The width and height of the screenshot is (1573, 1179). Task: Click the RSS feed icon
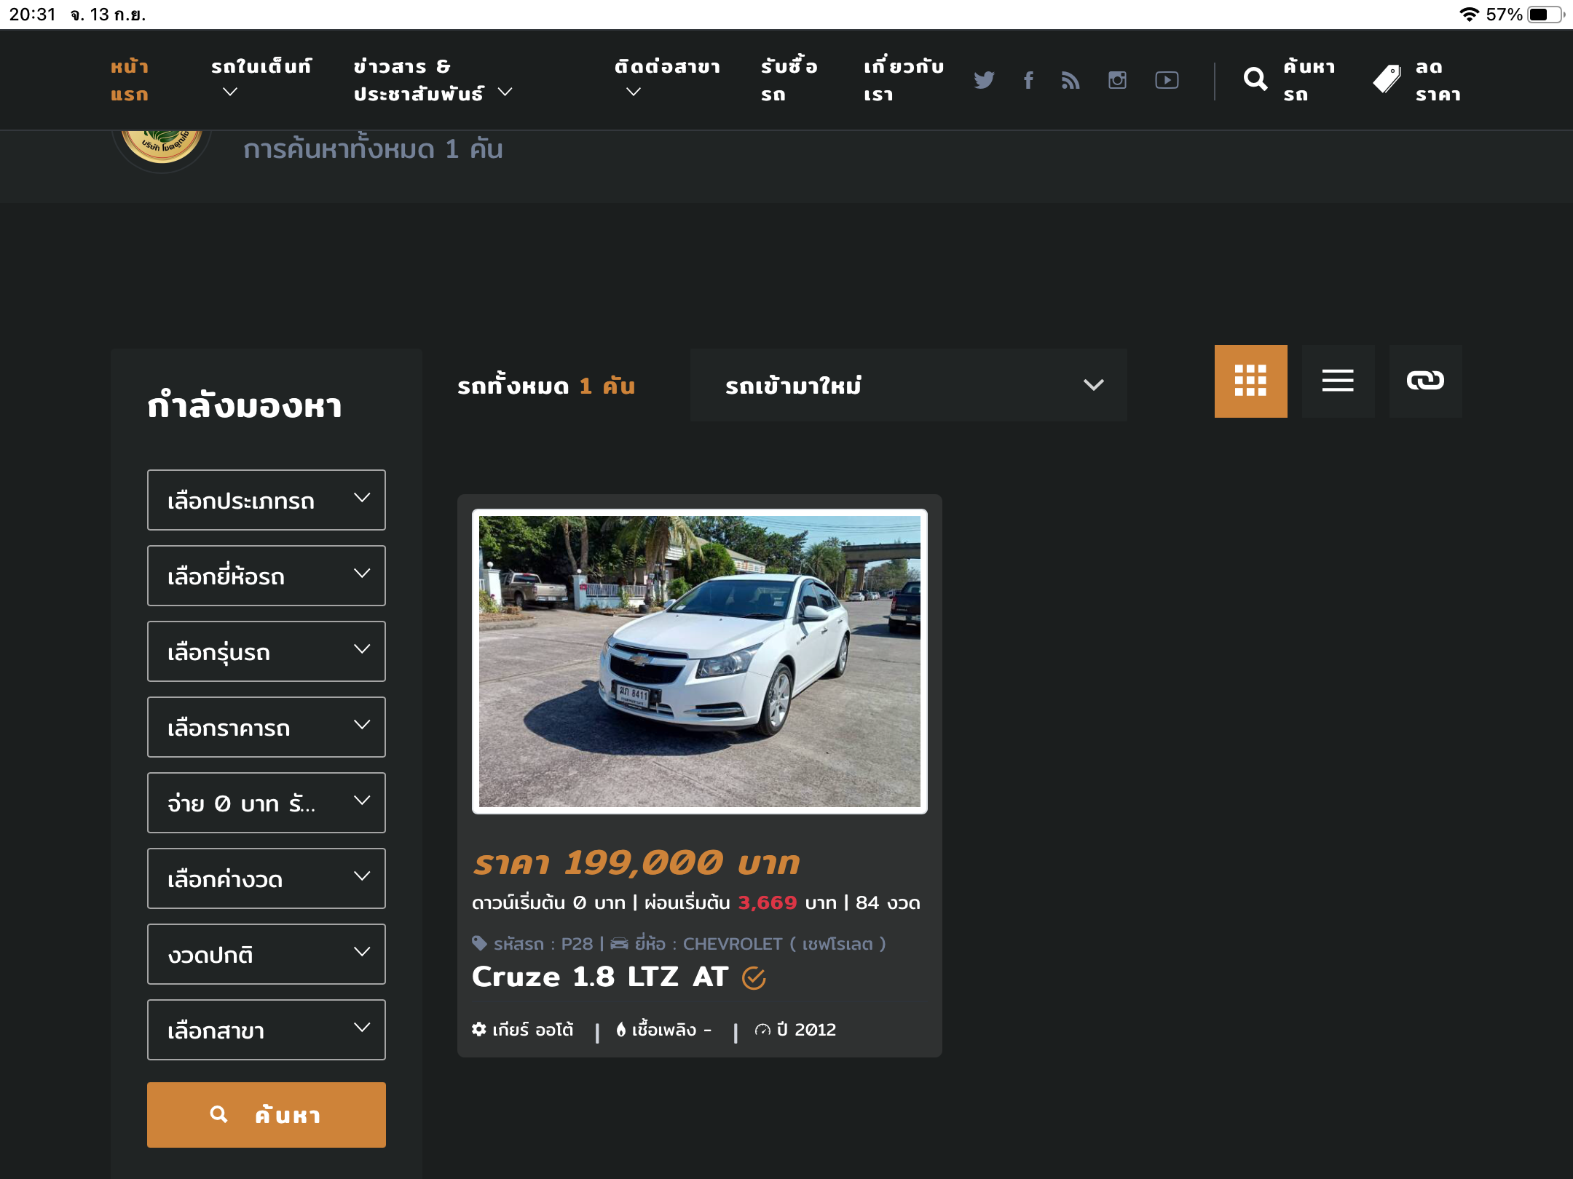[x=1071, y=80]
